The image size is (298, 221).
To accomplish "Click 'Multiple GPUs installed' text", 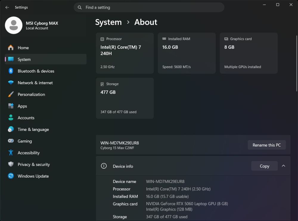I will 243,67.
